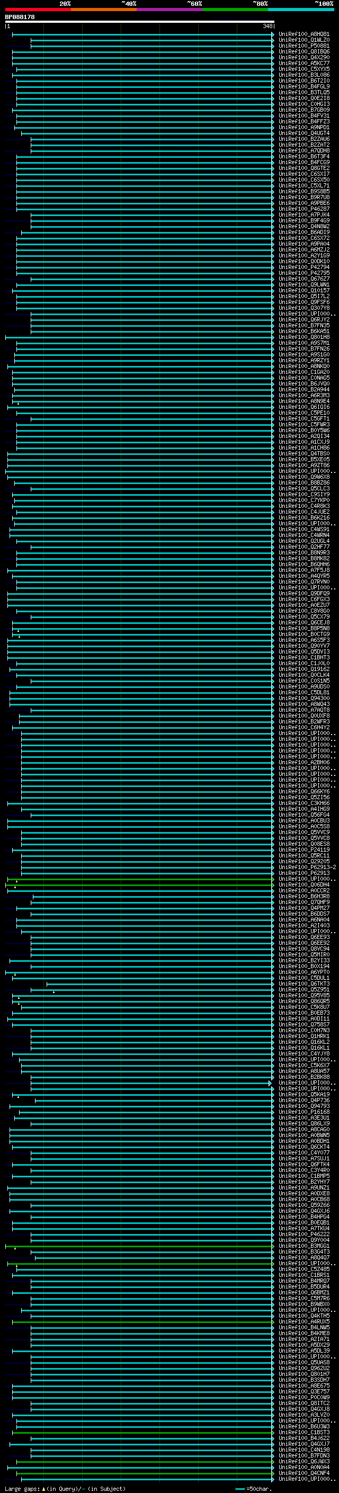Select the UniRef100_Q66KY6 label

click(x=304, y=791)
